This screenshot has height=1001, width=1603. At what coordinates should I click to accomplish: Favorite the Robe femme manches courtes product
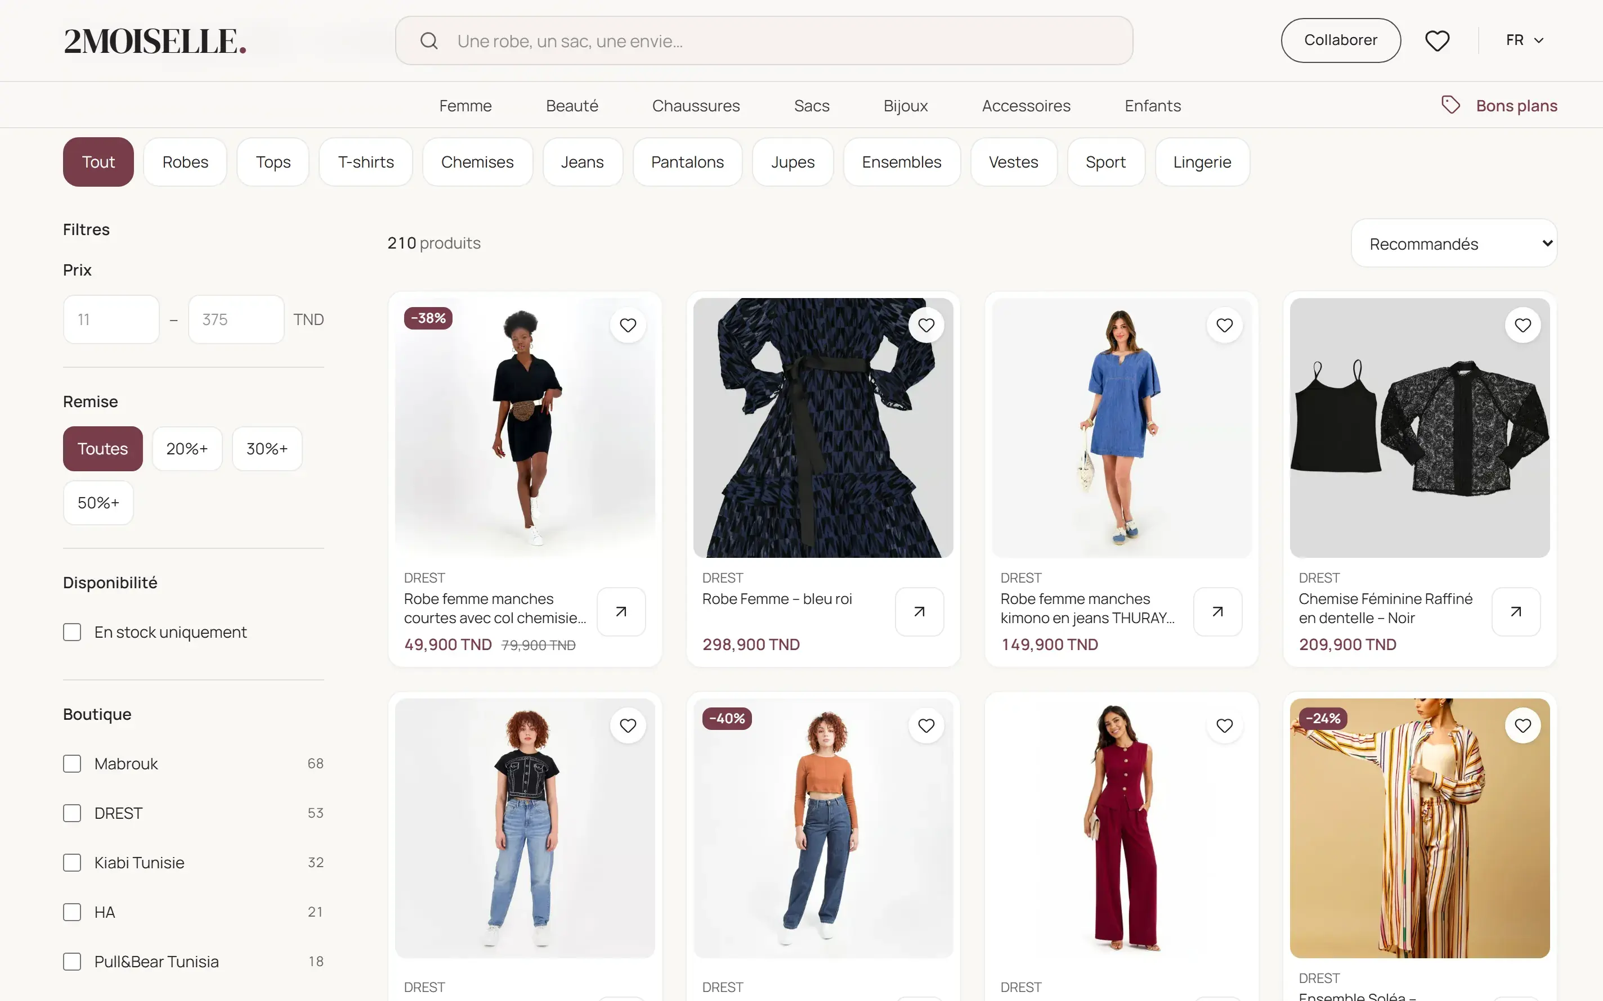click(628, 325)
